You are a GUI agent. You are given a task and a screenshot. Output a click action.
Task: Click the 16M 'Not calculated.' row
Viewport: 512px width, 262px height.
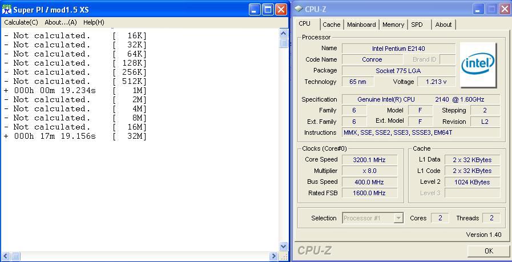75,127
